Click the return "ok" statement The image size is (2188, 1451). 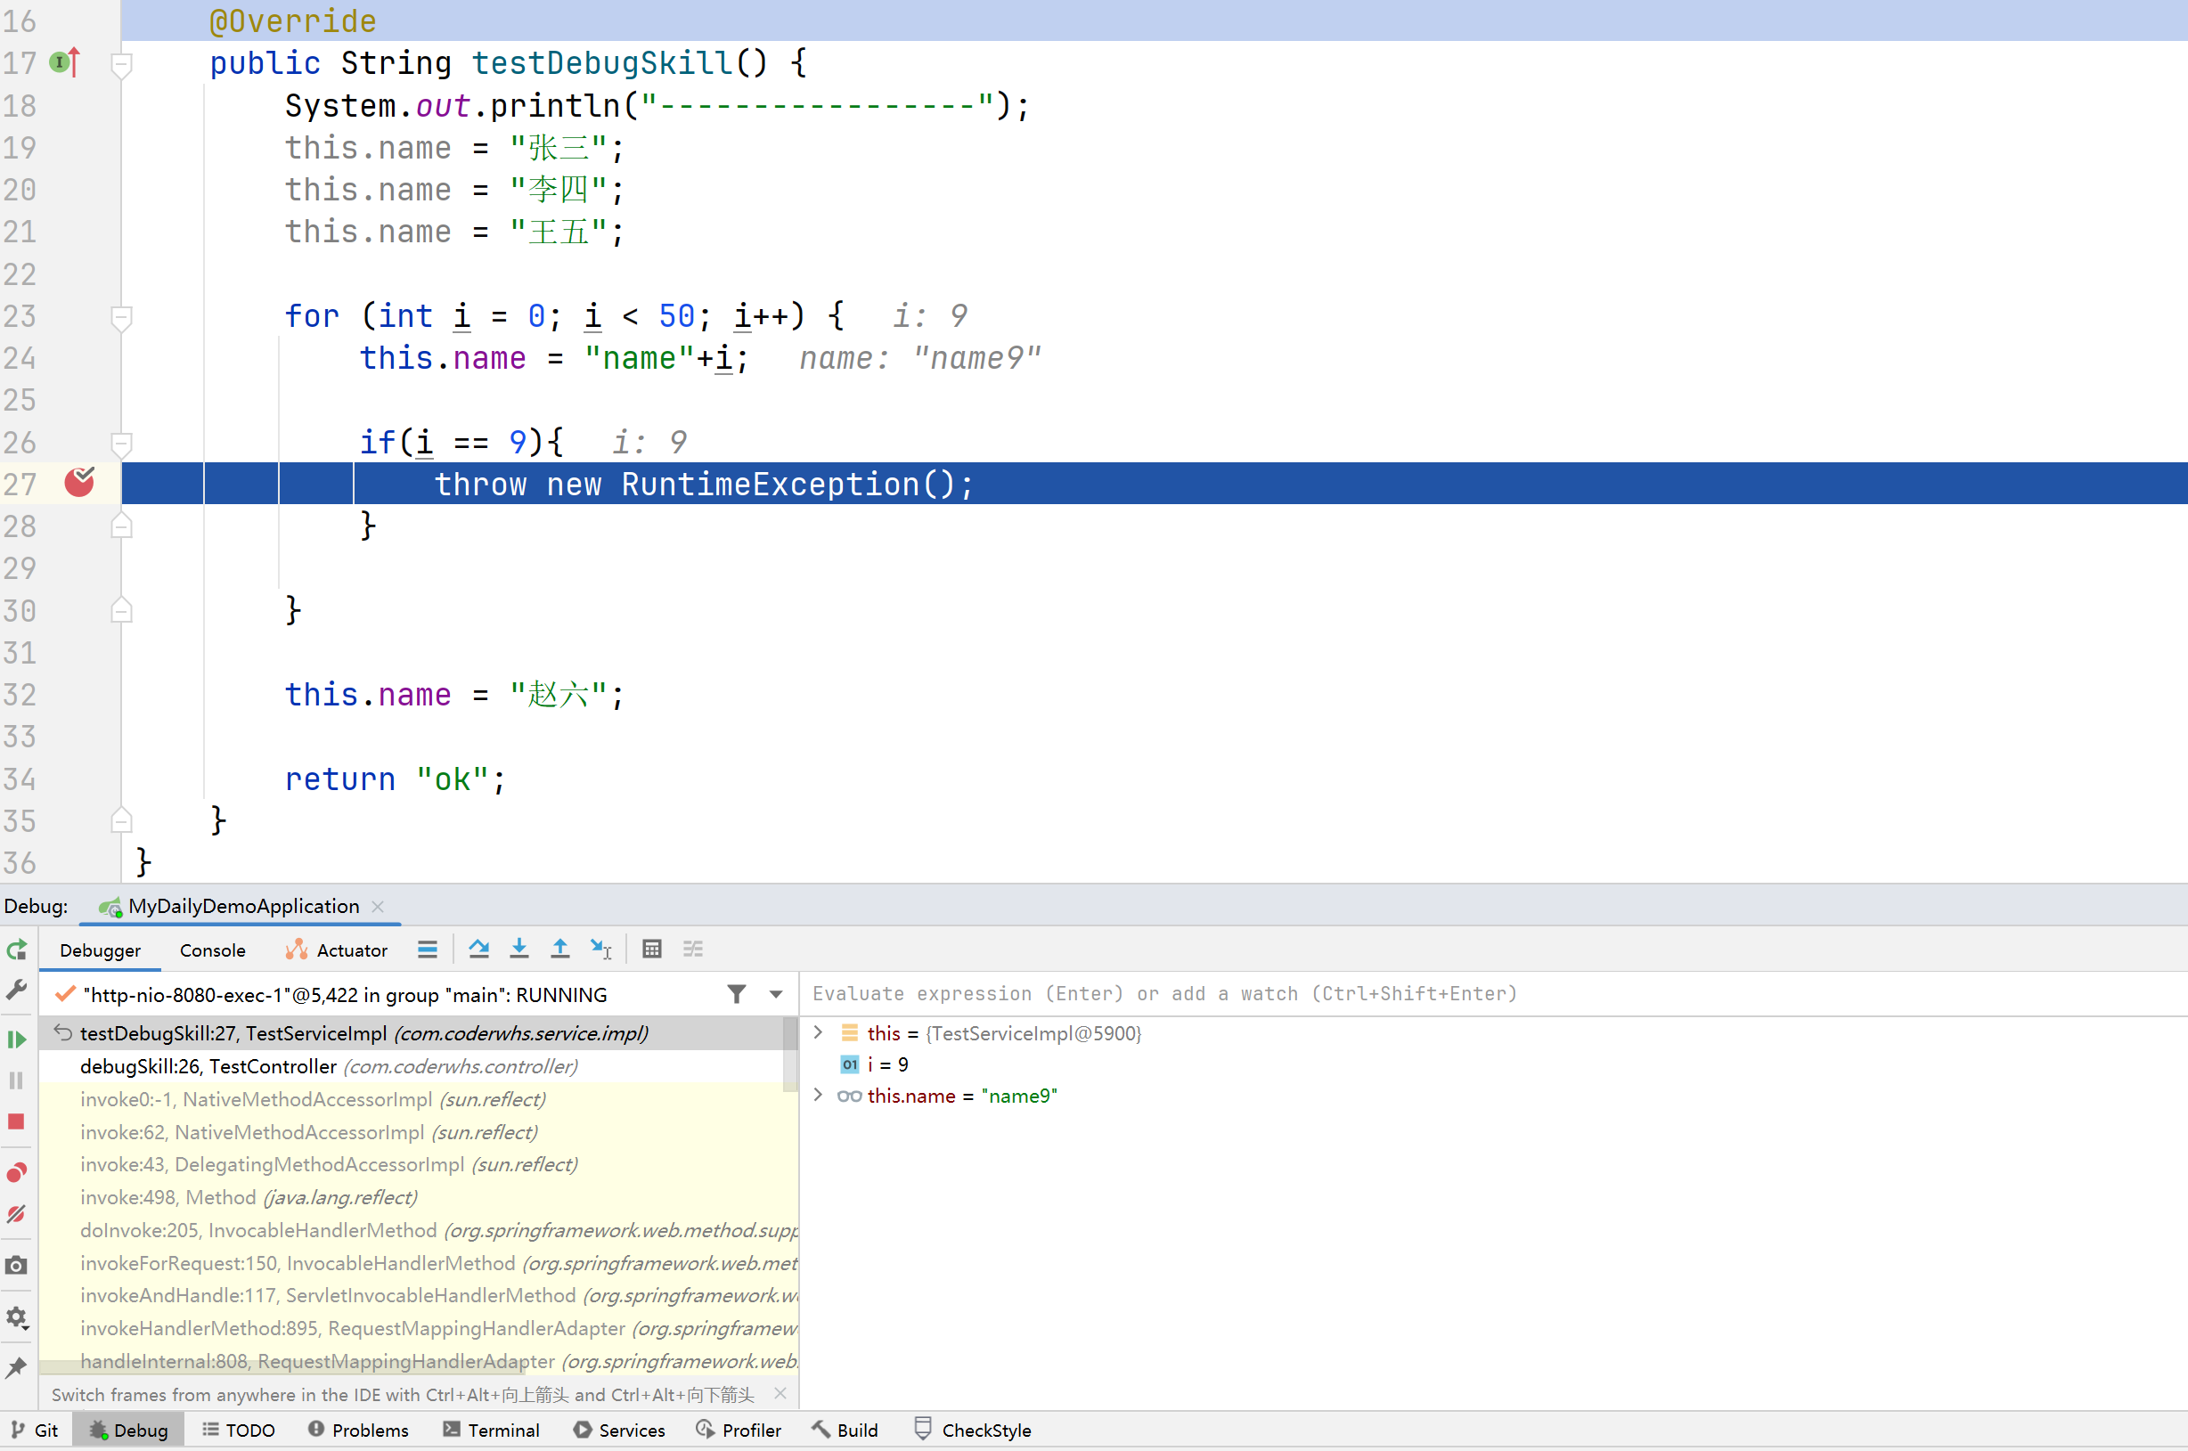point(396,779)
